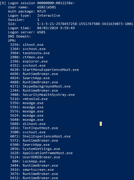
Task: Click the Logon session header line
Action: (x=37, y=3)
